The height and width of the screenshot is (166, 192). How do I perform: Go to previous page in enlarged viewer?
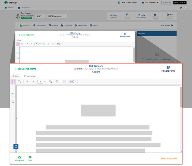pos(27,82)
